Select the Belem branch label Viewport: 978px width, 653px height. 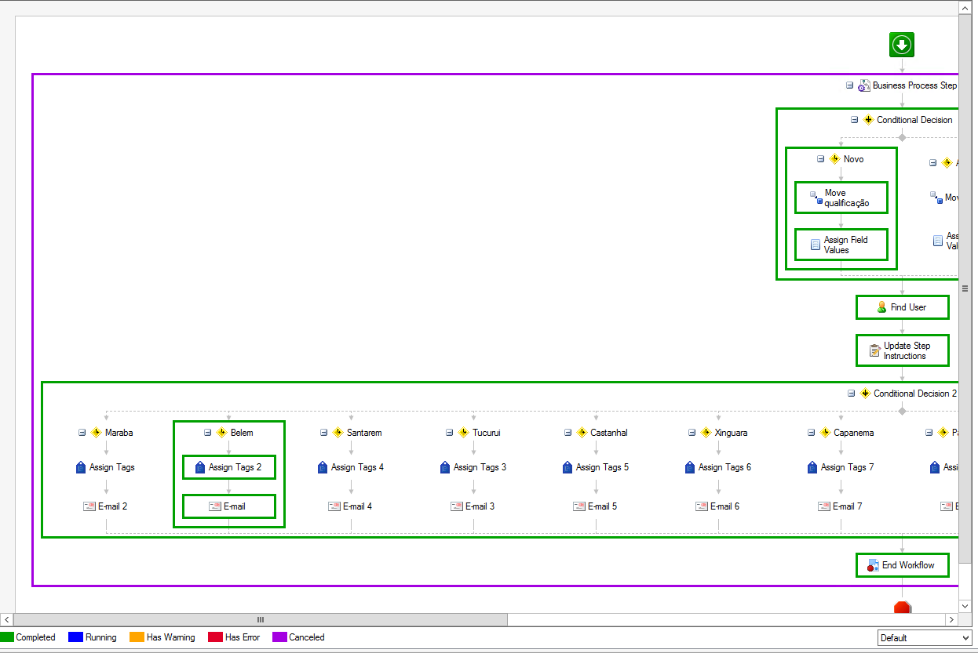click(x=242, y=433)
